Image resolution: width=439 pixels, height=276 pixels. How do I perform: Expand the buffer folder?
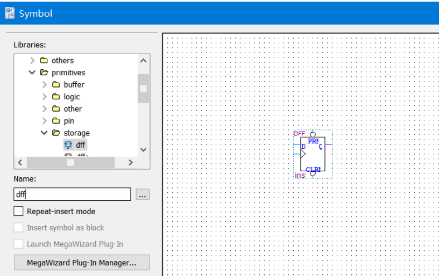[45, 84]
